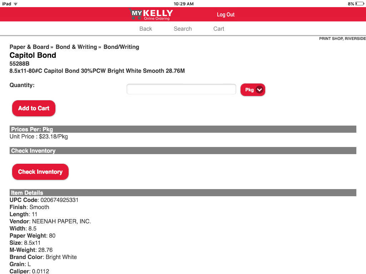Tap the Wi-Fi icon in status bar

click(15, 4)
